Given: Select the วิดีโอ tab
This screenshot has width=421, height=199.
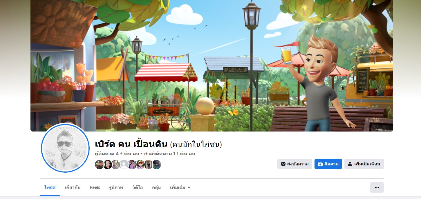Looking at the screenshot, I should 138,187.
